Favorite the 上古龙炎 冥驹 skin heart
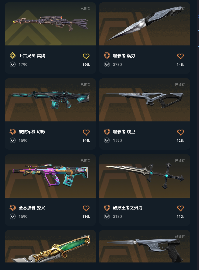The width and height of the screenshot is (199, 270). tap(86, 56)
